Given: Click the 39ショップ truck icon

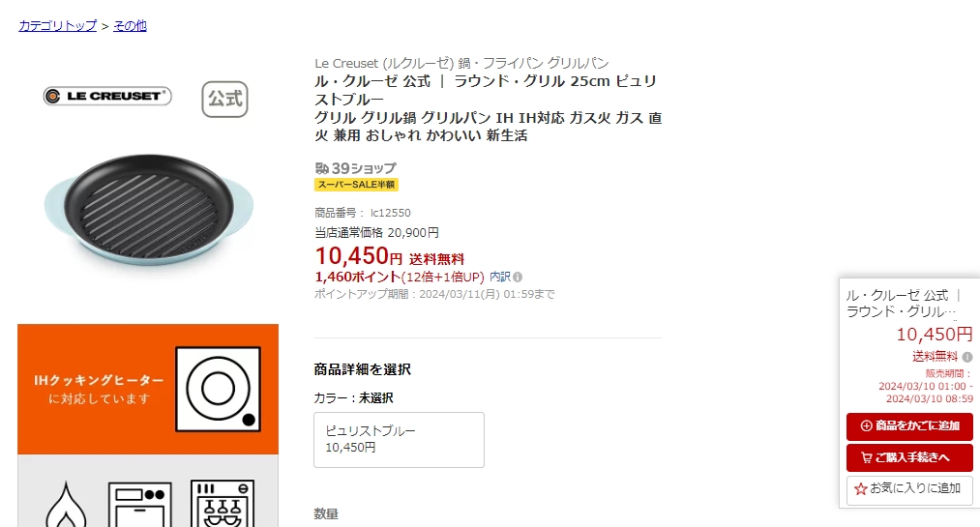Looking at the screenshot, I should coord(322,168).
